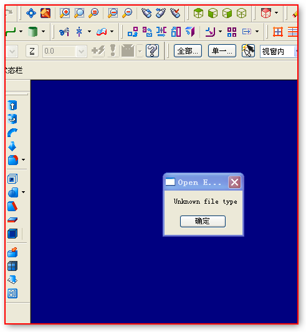
Task: Click the Z depth button
Action: tap(32, 51)
